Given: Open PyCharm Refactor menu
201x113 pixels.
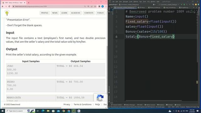Looking at the screenshot, I should click(136, 2).
